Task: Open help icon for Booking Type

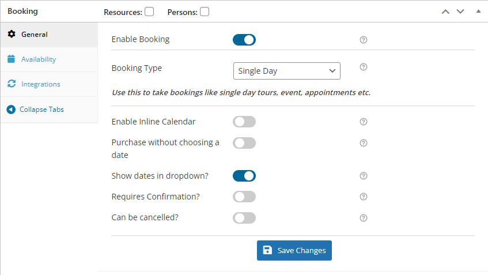Action: coord(364,67)
